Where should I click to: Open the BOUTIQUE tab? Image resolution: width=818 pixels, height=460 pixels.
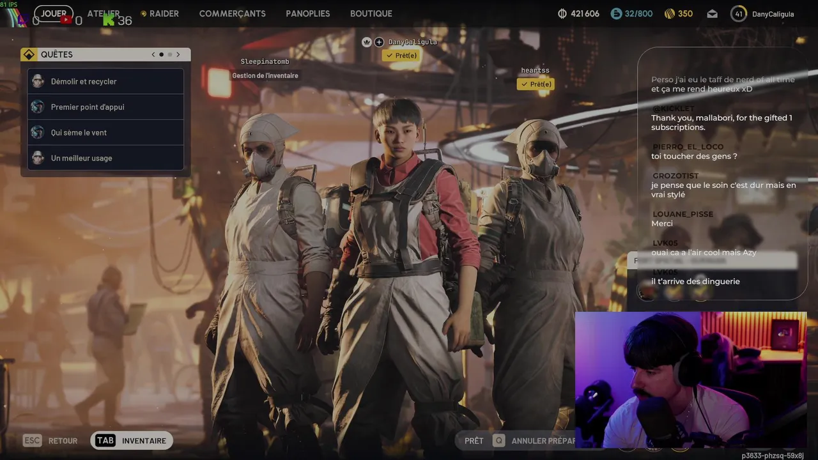(371, 13)
